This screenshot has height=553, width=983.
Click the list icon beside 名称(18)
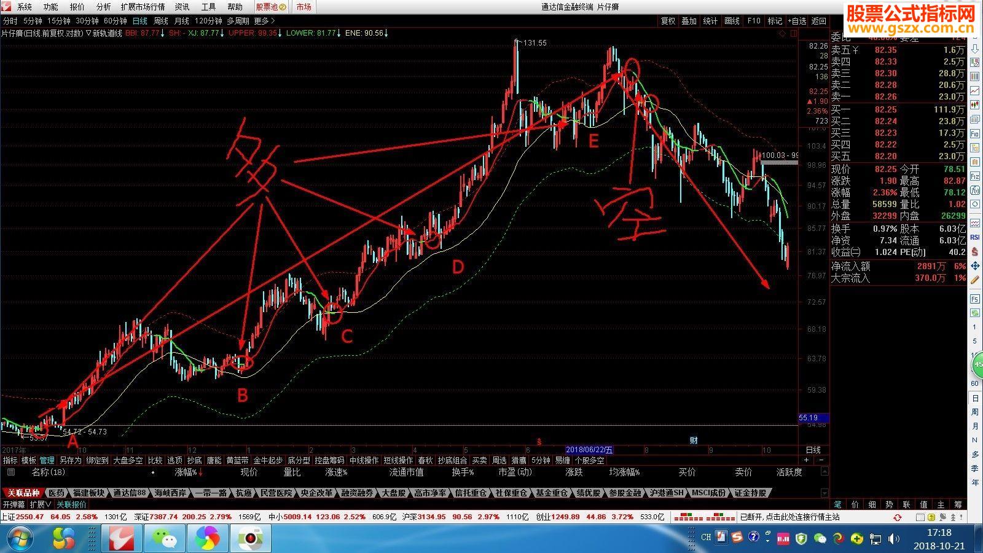(x=10, y=472)
